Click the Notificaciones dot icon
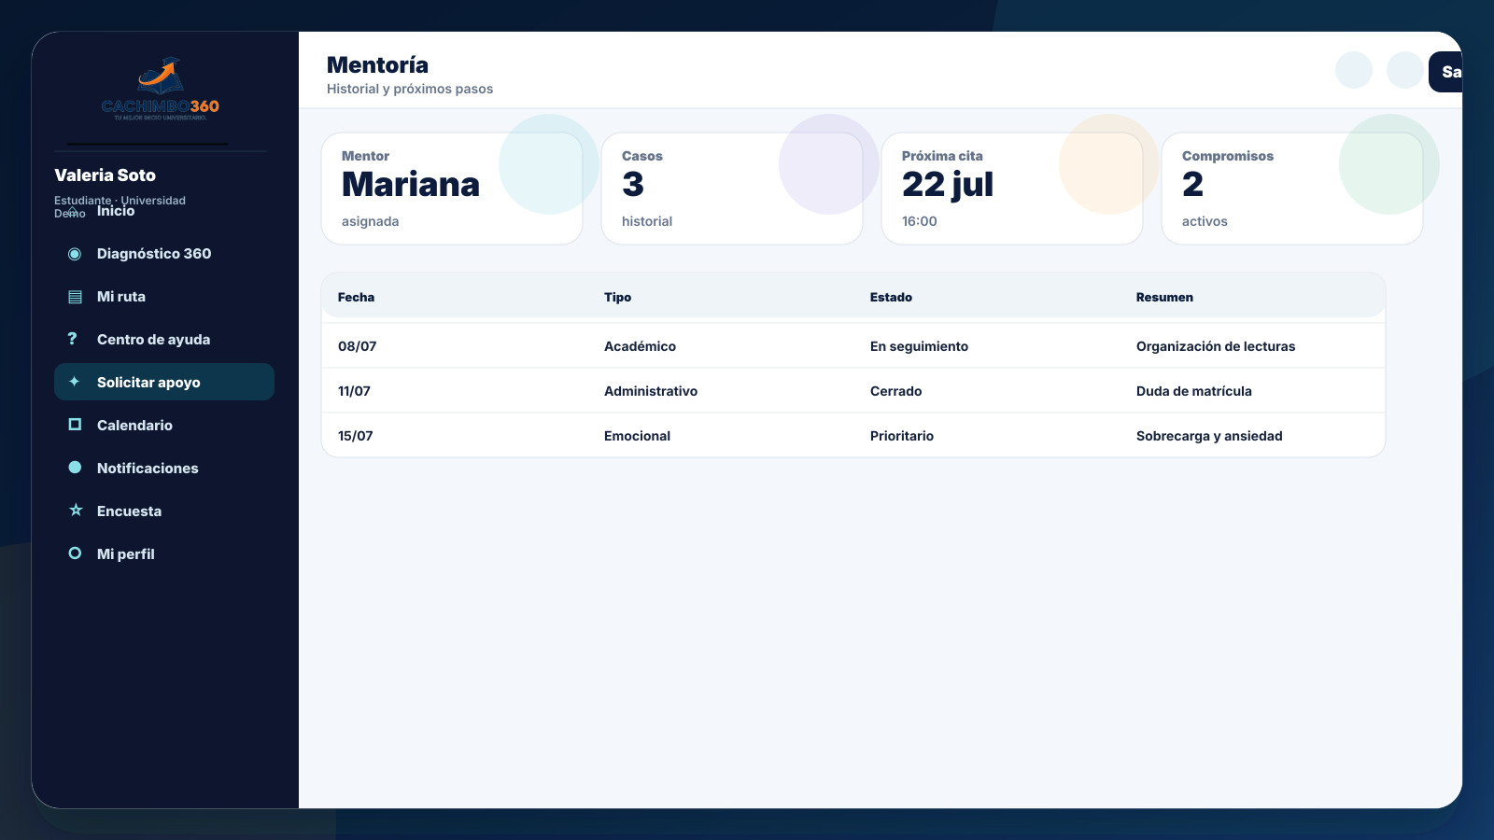1494x840 pixels. pos(75,468)
